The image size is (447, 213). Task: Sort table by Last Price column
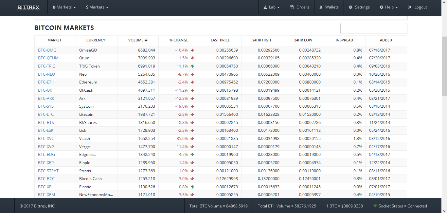(220, 40)
